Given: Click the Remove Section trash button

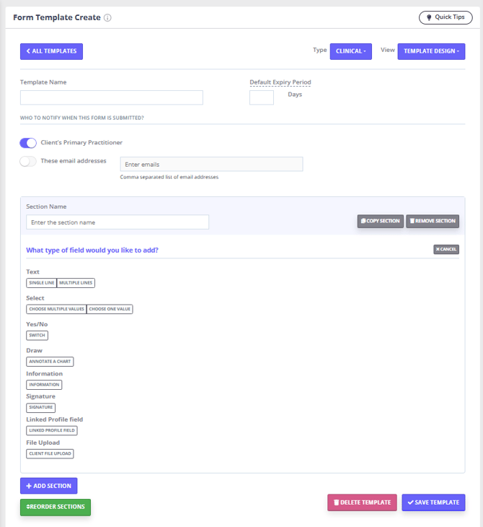Looking at the screenshot, I should (433, 221).
